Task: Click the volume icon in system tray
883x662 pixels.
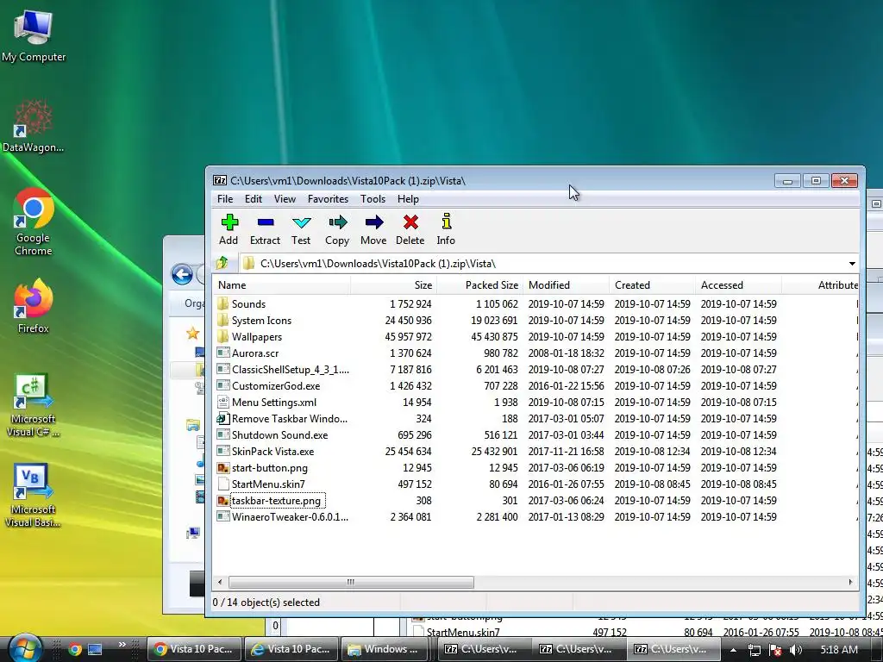Action: click(x=796, y=650)
